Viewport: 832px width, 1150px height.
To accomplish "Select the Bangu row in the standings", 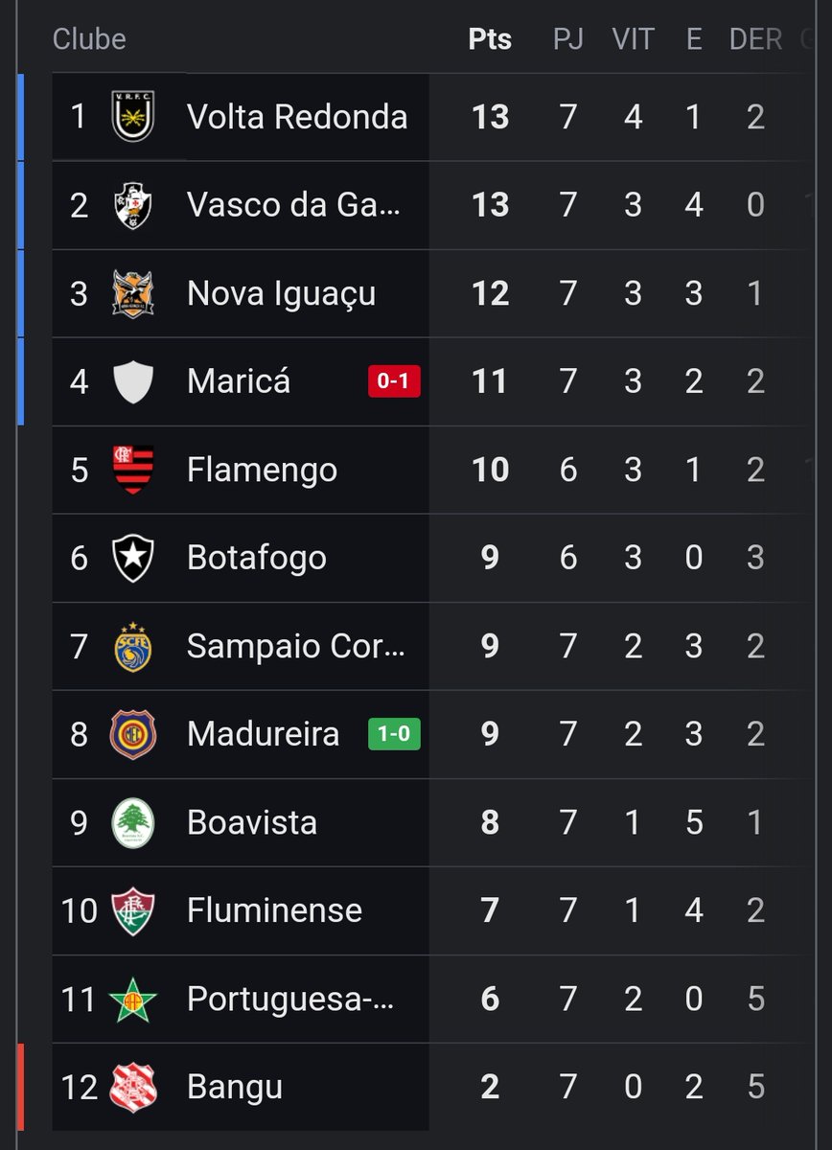I will (x=431, y=1087).
